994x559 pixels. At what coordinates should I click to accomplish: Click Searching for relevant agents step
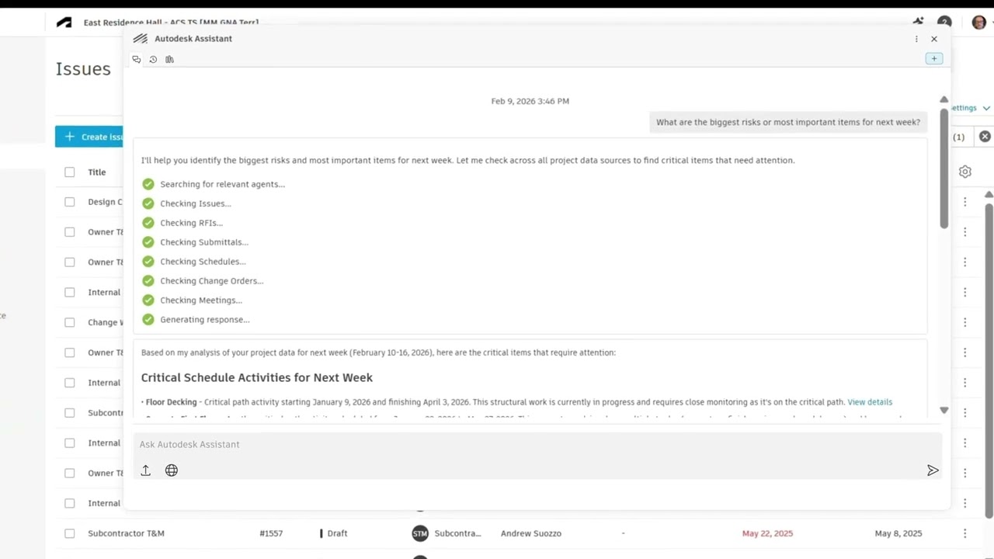coord(222,184)
